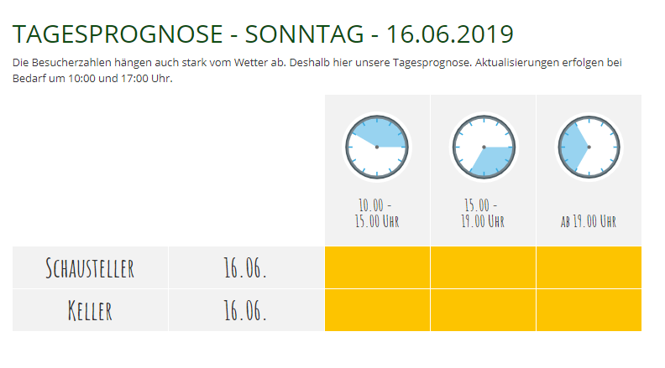Screen dimensions: 665x368
Task: Click Schausteller yellow cell for ab 19.00 Uhr
Action: pos(589,267)
